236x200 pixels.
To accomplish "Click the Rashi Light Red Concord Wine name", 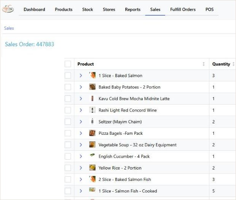I will [x=128, y=110].
